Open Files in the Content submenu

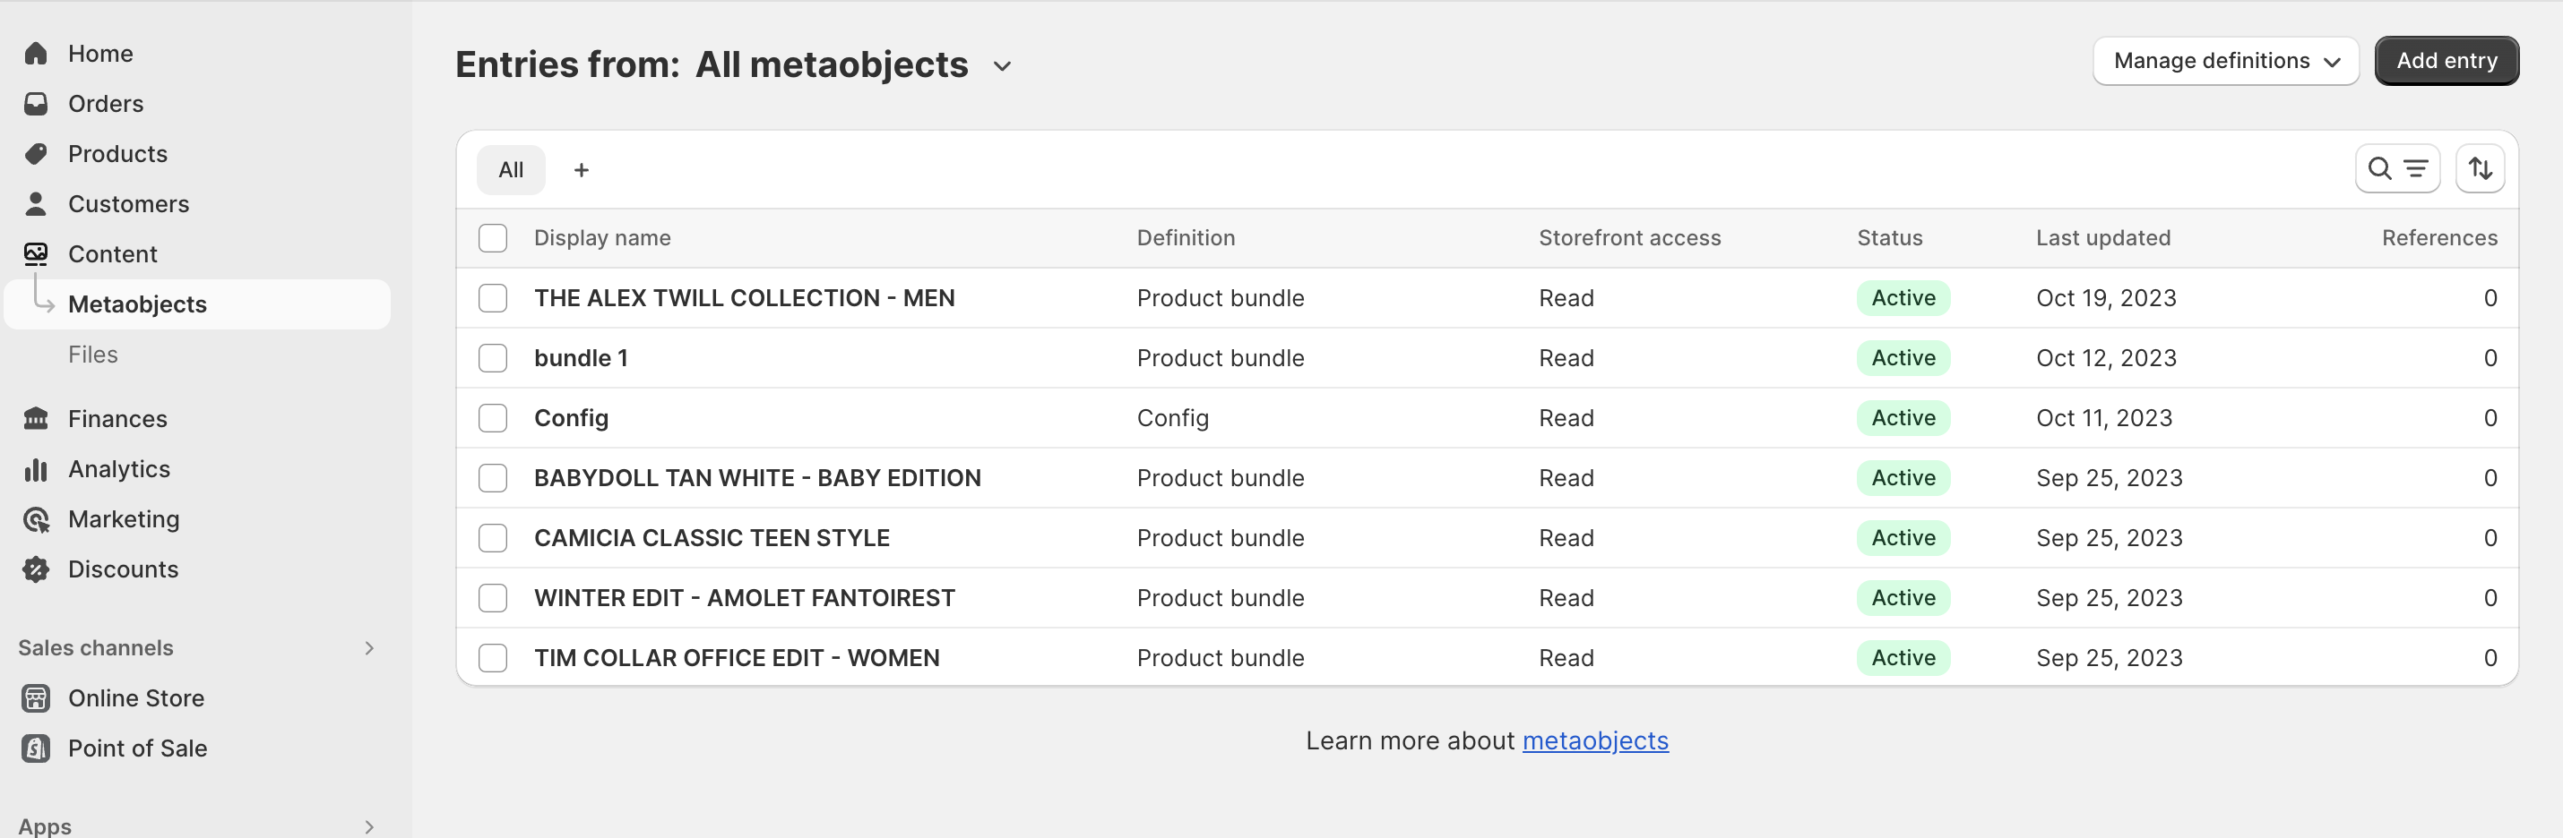pyautogui.click(x=92, y=355)
